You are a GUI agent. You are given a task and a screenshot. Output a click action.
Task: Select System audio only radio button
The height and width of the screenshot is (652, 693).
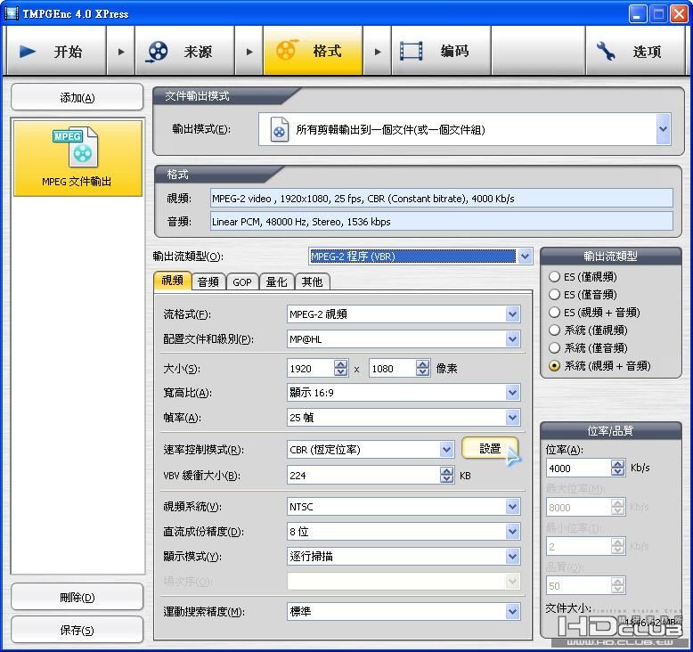tap(554, 348)
